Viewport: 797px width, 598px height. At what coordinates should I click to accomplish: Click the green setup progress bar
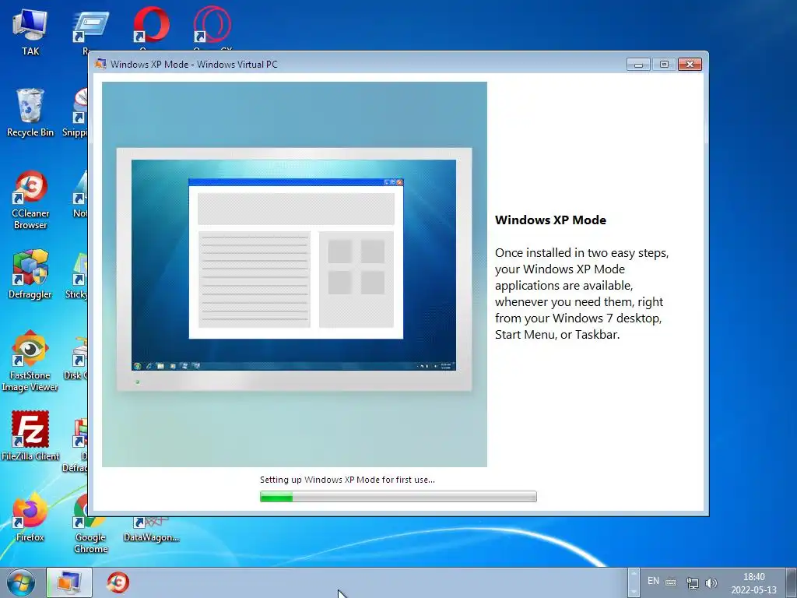[x=398, y=496]
